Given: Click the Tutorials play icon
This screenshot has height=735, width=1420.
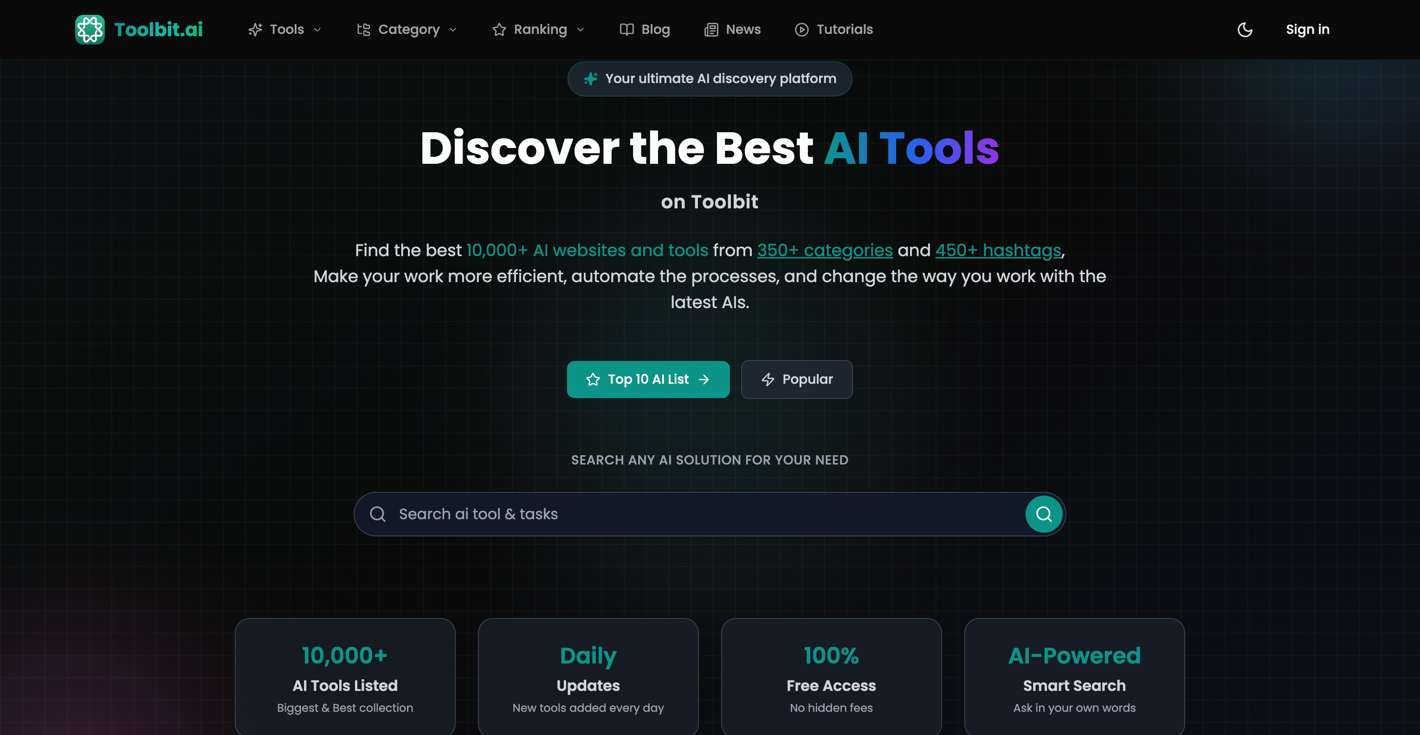Looking at the screenshot, I should click(x=801, y=30).
